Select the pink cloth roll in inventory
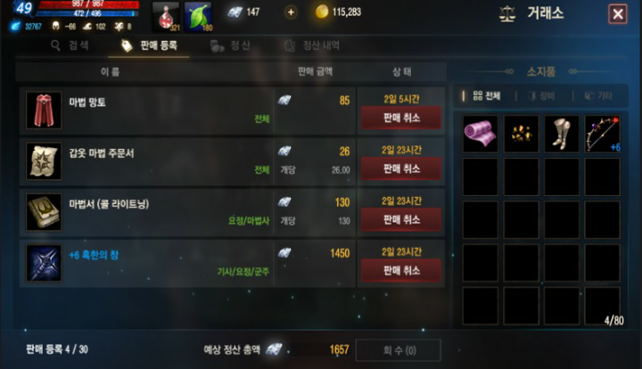Screen dimensions: 642x369 [x=480, y=134]
